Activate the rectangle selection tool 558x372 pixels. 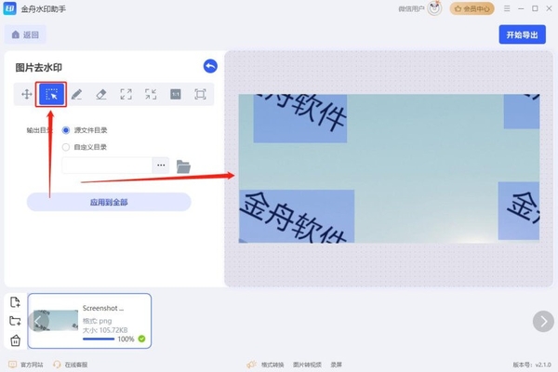[x=51, y=94]
